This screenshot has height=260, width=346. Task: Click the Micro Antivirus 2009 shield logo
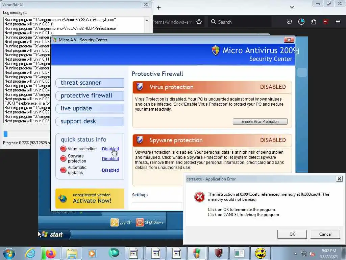click(216, 50)
